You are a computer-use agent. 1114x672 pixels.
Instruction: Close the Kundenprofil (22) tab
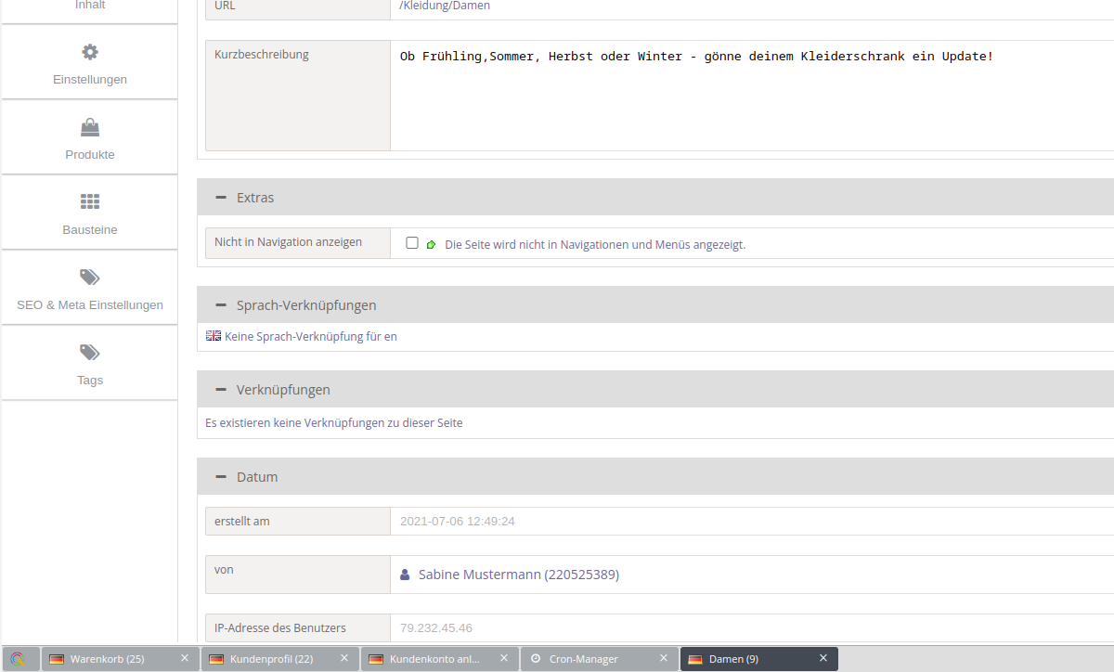click(x=344, y=658)
